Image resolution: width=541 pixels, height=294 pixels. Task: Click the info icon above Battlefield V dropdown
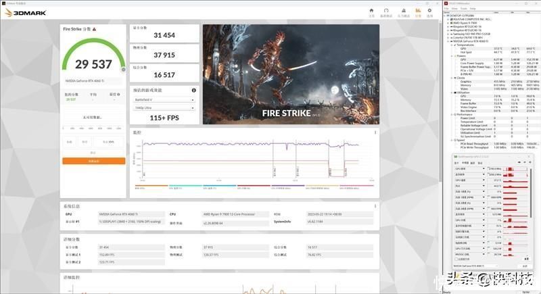[x=193, y=91]
